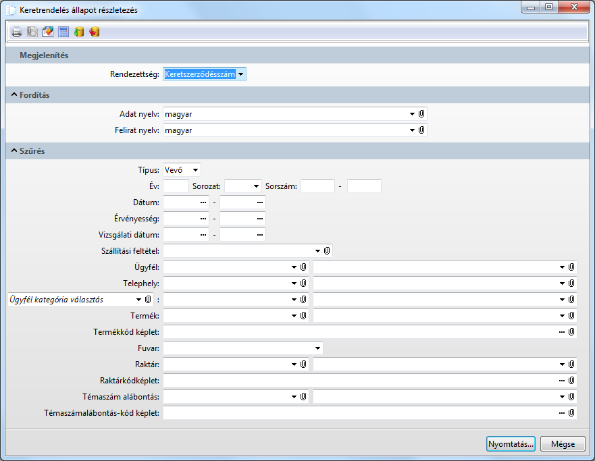Click the paperclip icon next to Adat nyelv

tap(421, 114)
